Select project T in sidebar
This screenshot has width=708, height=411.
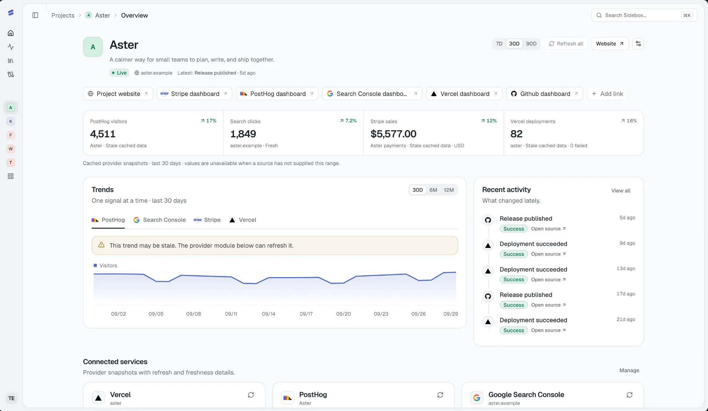pos(11,163)
